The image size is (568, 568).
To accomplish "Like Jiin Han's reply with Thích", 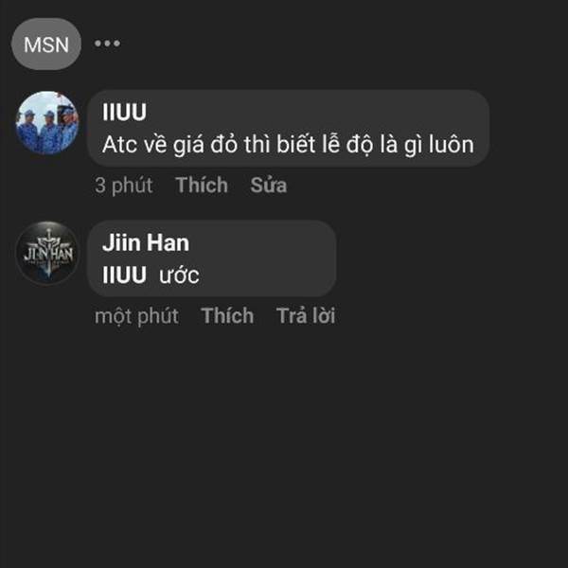I will coord(227,315).
